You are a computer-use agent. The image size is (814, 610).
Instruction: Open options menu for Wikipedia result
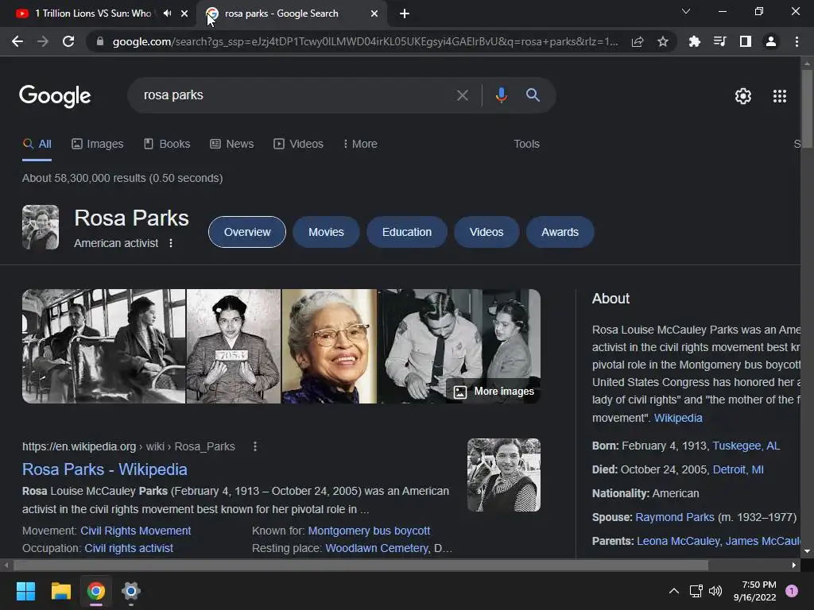point(255,446)
